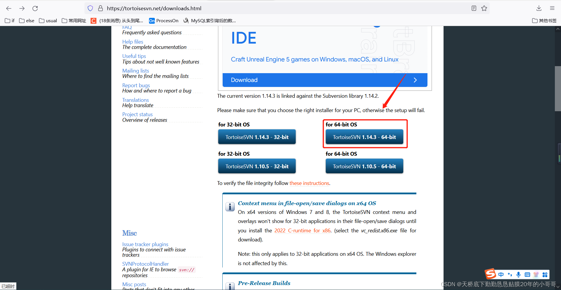Open the Translations link
Screen dimensions: 561x290
[x=136, y=100]
